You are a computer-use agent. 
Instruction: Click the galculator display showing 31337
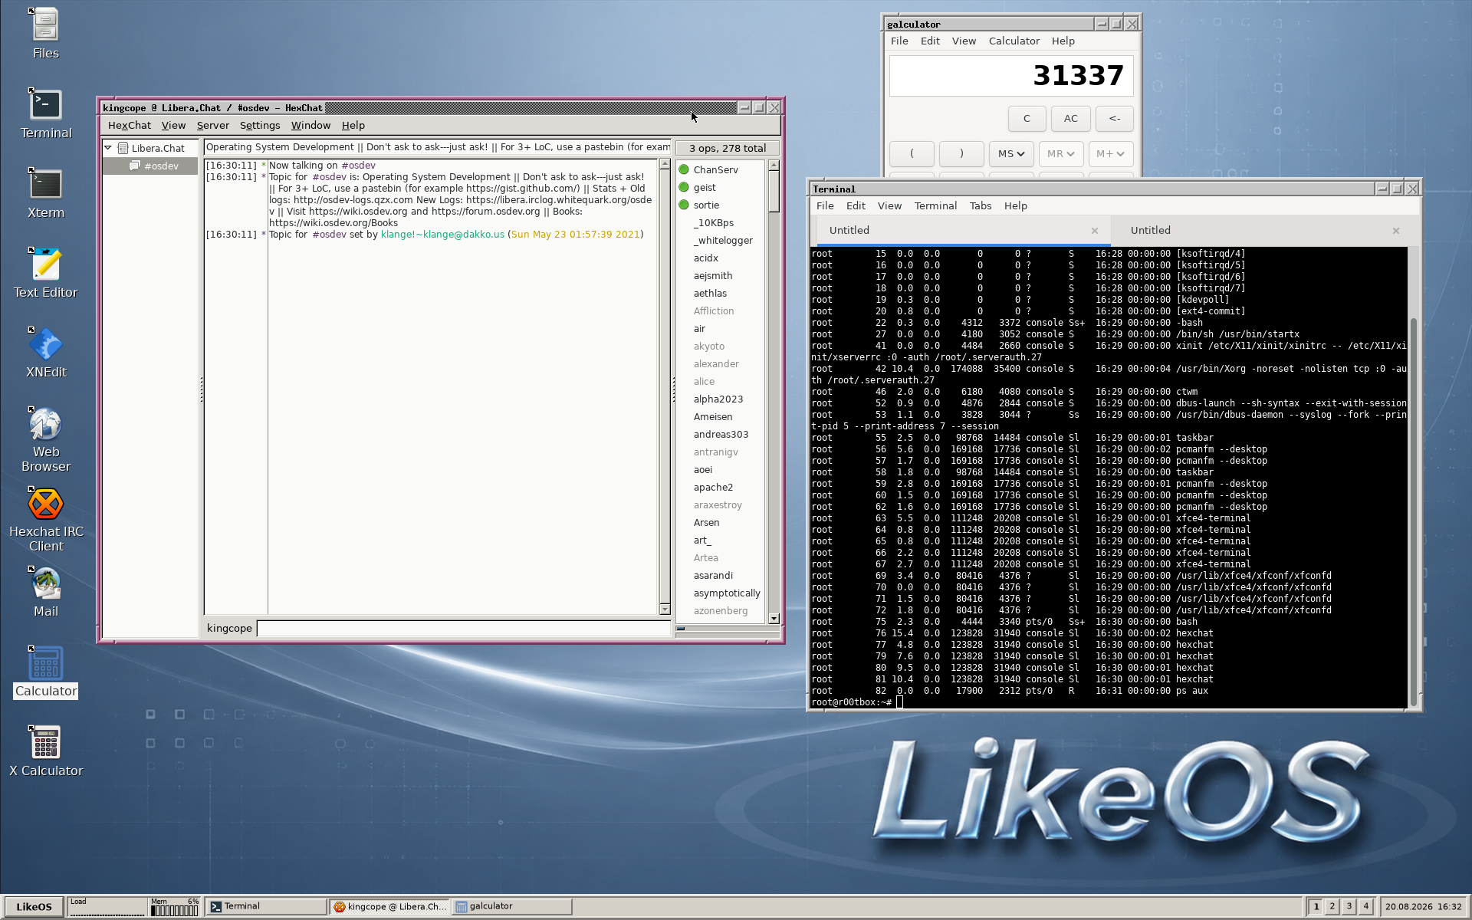click(1010, 75)
